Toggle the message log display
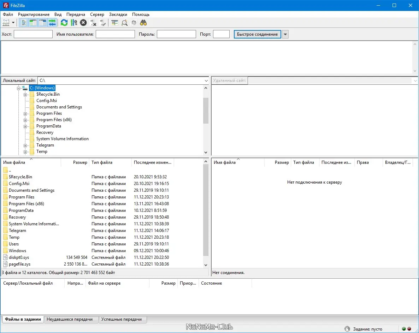This screenshot has width=419, height=333. pyautogui.click(x=24, y=23)
